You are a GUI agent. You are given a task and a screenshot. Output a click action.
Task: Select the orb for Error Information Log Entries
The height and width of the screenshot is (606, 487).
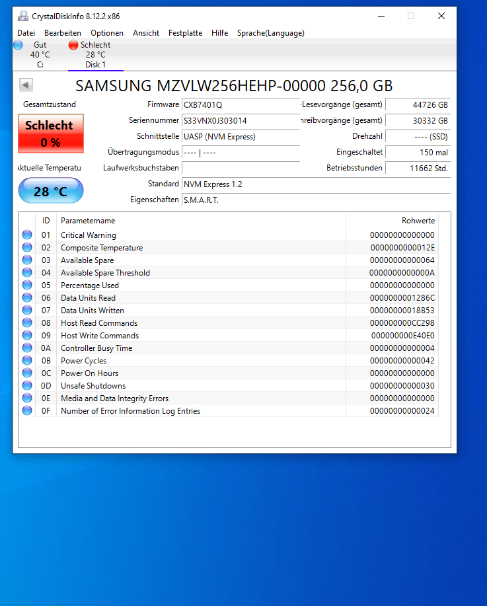(x=27, y=410)
